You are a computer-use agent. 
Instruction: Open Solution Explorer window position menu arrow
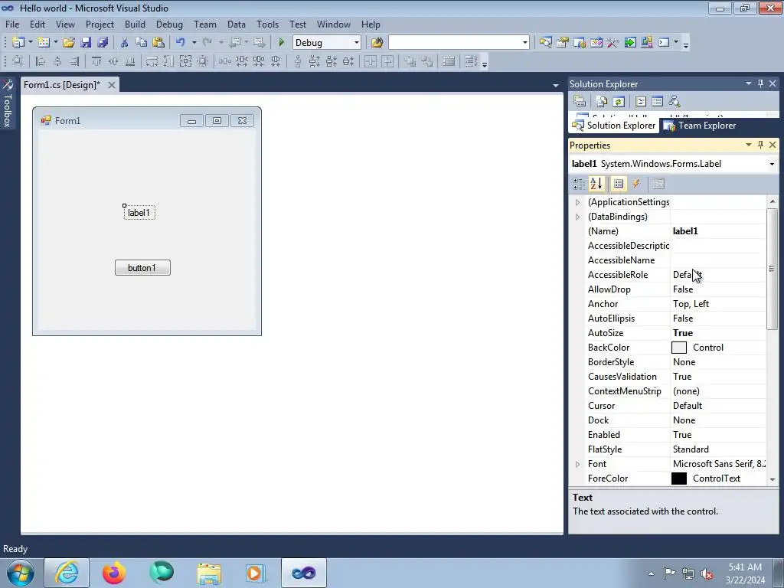coord(749,83)
